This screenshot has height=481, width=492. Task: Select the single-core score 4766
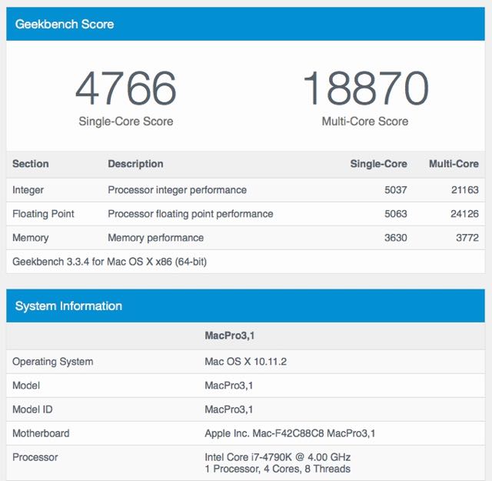(x=126, y=88)
